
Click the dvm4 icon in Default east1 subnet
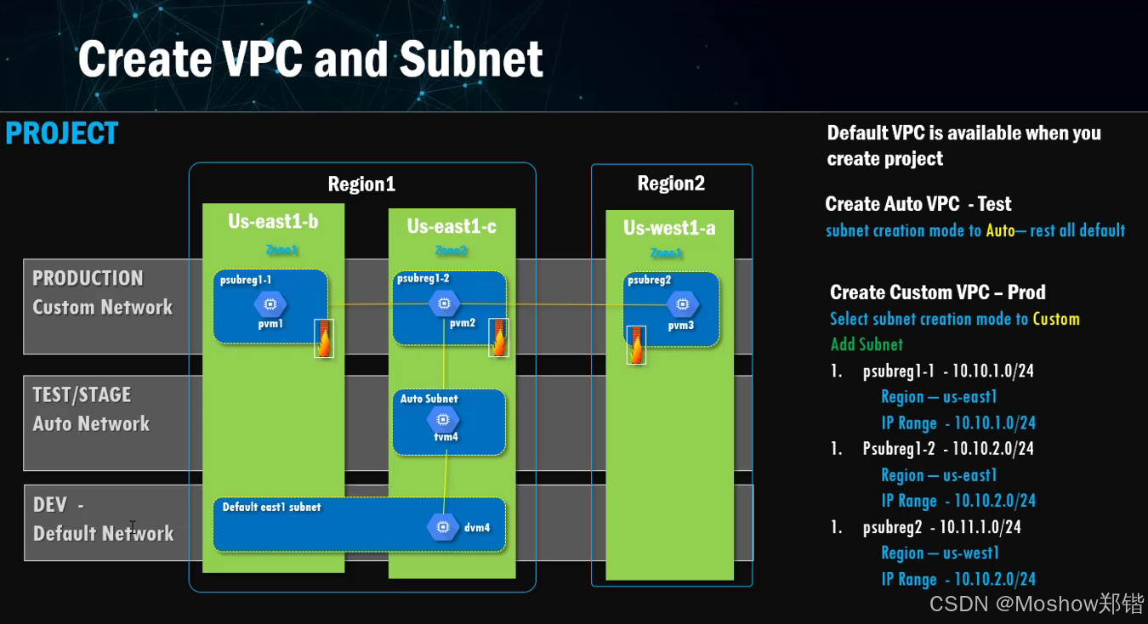click(443, 526)
